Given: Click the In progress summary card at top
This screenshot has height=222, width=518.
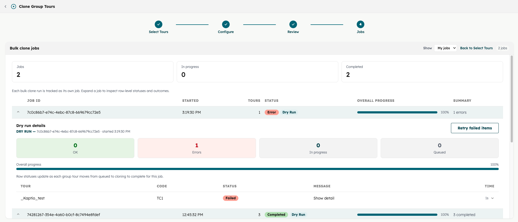Looking at the screenshot, I should (257, 72).
